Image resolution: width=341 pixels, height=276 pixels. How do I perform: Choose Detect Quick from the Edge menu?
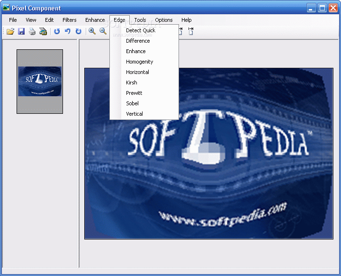[144, 30]
